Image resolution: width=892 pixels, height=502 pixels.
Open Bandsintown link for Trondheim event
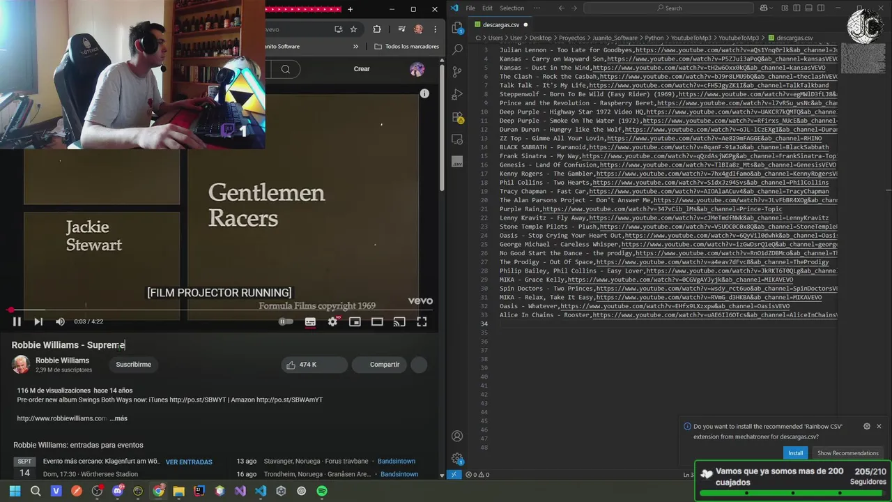pyautogui.click(x=399, y=474)
